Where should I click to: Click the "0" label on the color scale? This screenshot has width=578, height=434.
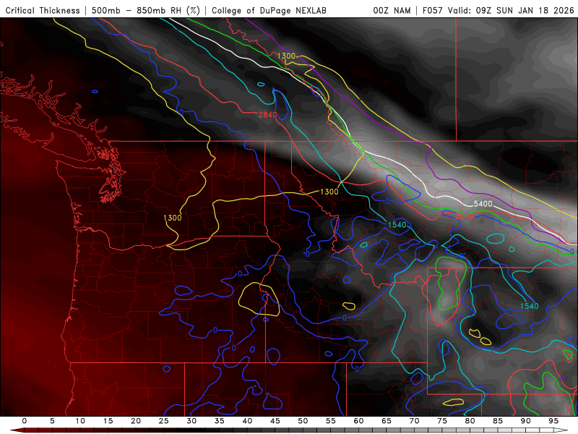coord(25,421)
